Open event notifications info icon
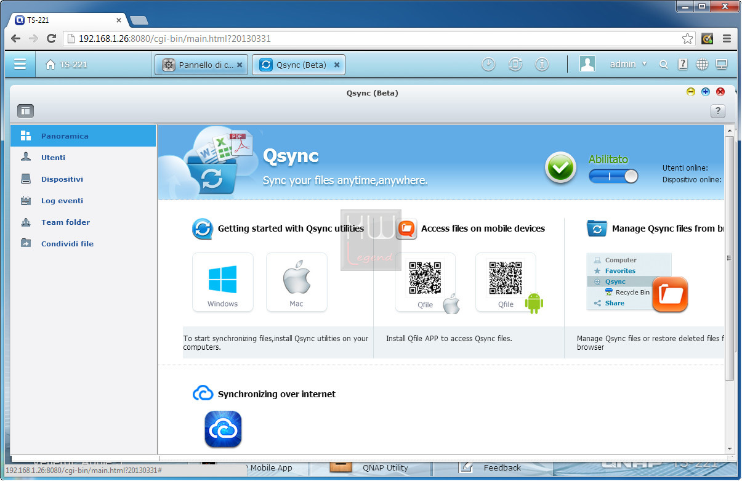This screenshot has height=481, width=742. click(542, 64)
